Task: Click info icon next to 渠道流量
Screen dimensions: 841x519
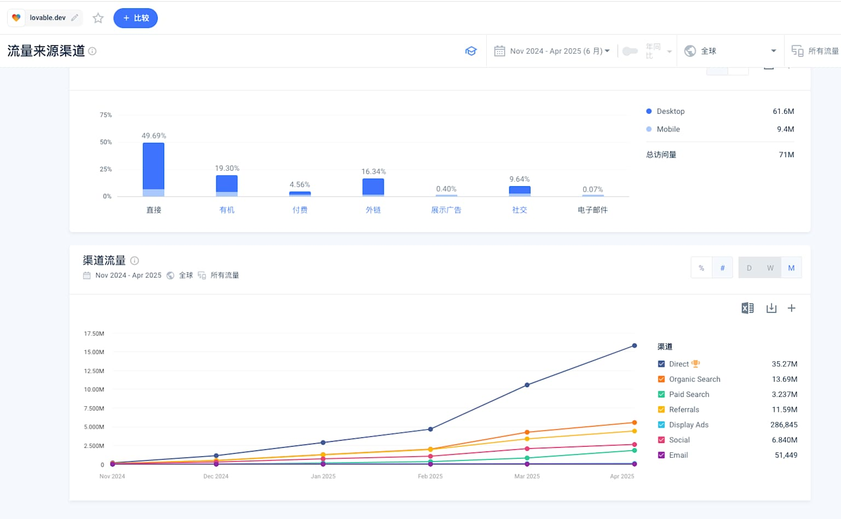Action: [135, 261]
